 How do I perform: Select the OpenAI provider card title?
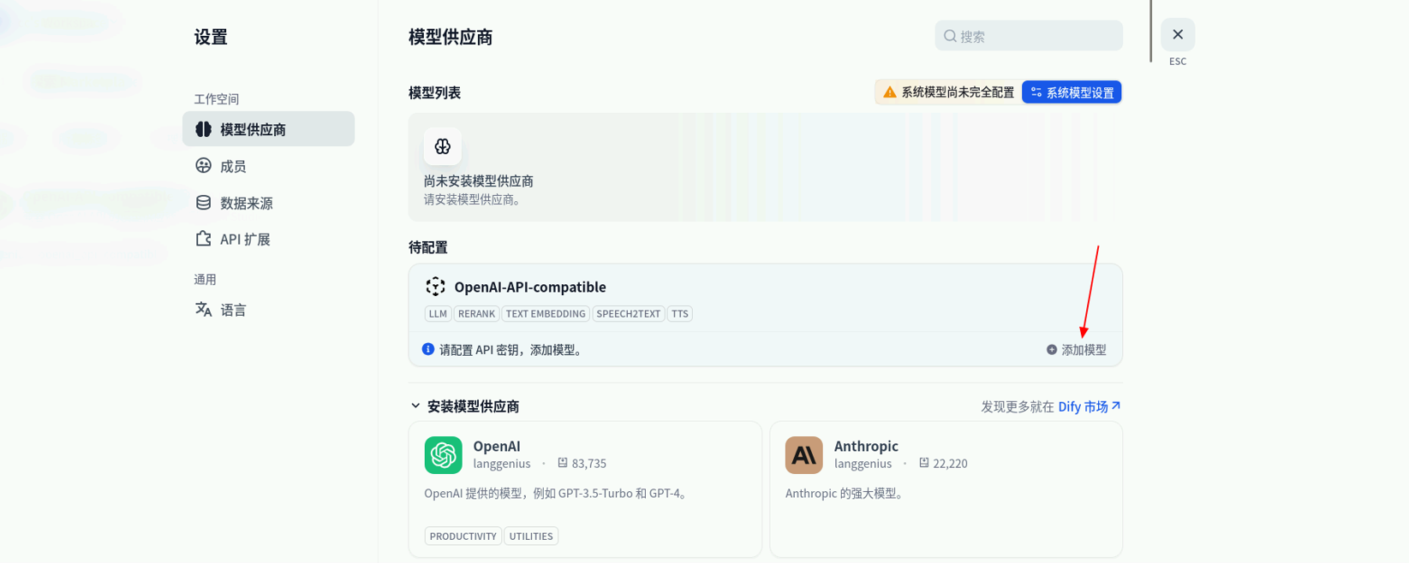point(497,446)
